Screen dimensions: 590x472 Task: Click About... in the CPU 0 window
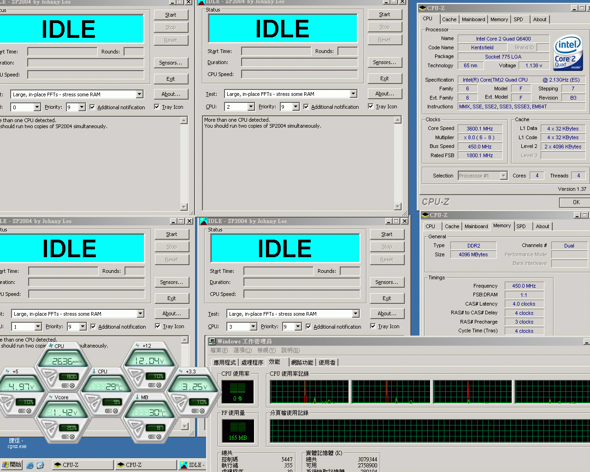(x=171, y=94)
